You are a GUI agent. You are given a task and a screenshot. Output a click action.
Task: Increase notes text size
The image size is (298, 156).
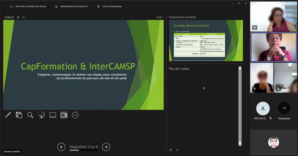tap(171, 150)
